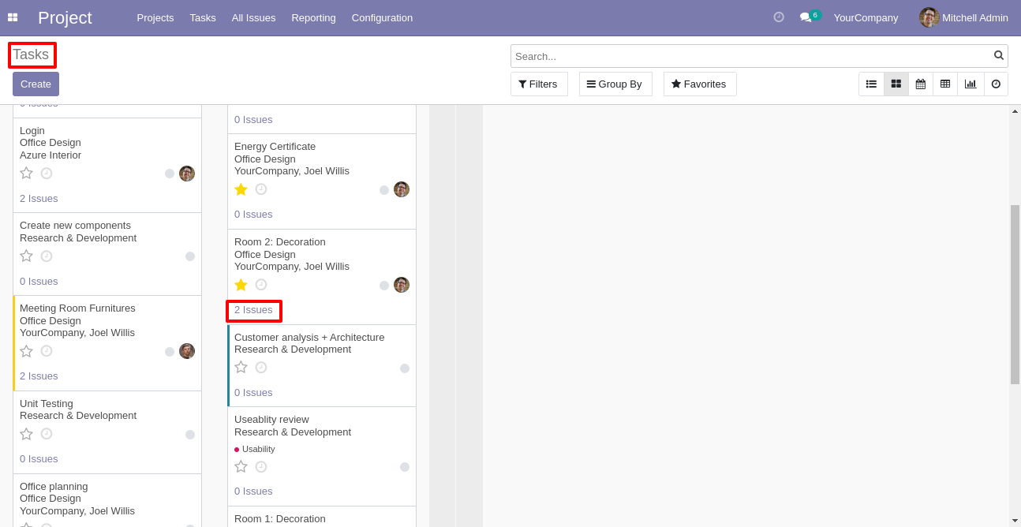Click assignee avatar on Room 2: Decoration
The image size is (1021, 527).
pyautogui.click(x=402, y=285)
